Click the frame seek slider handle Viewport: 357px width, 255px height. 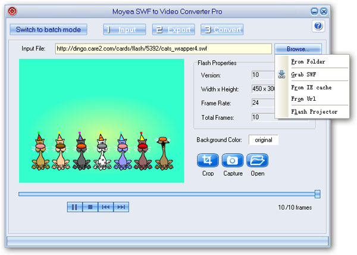(317, 194)
